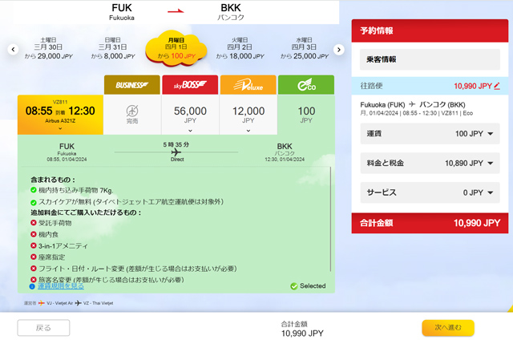Select the Deluxe 12,000 JPY fare
Screen dimensions: 513x340
[248, 114]
